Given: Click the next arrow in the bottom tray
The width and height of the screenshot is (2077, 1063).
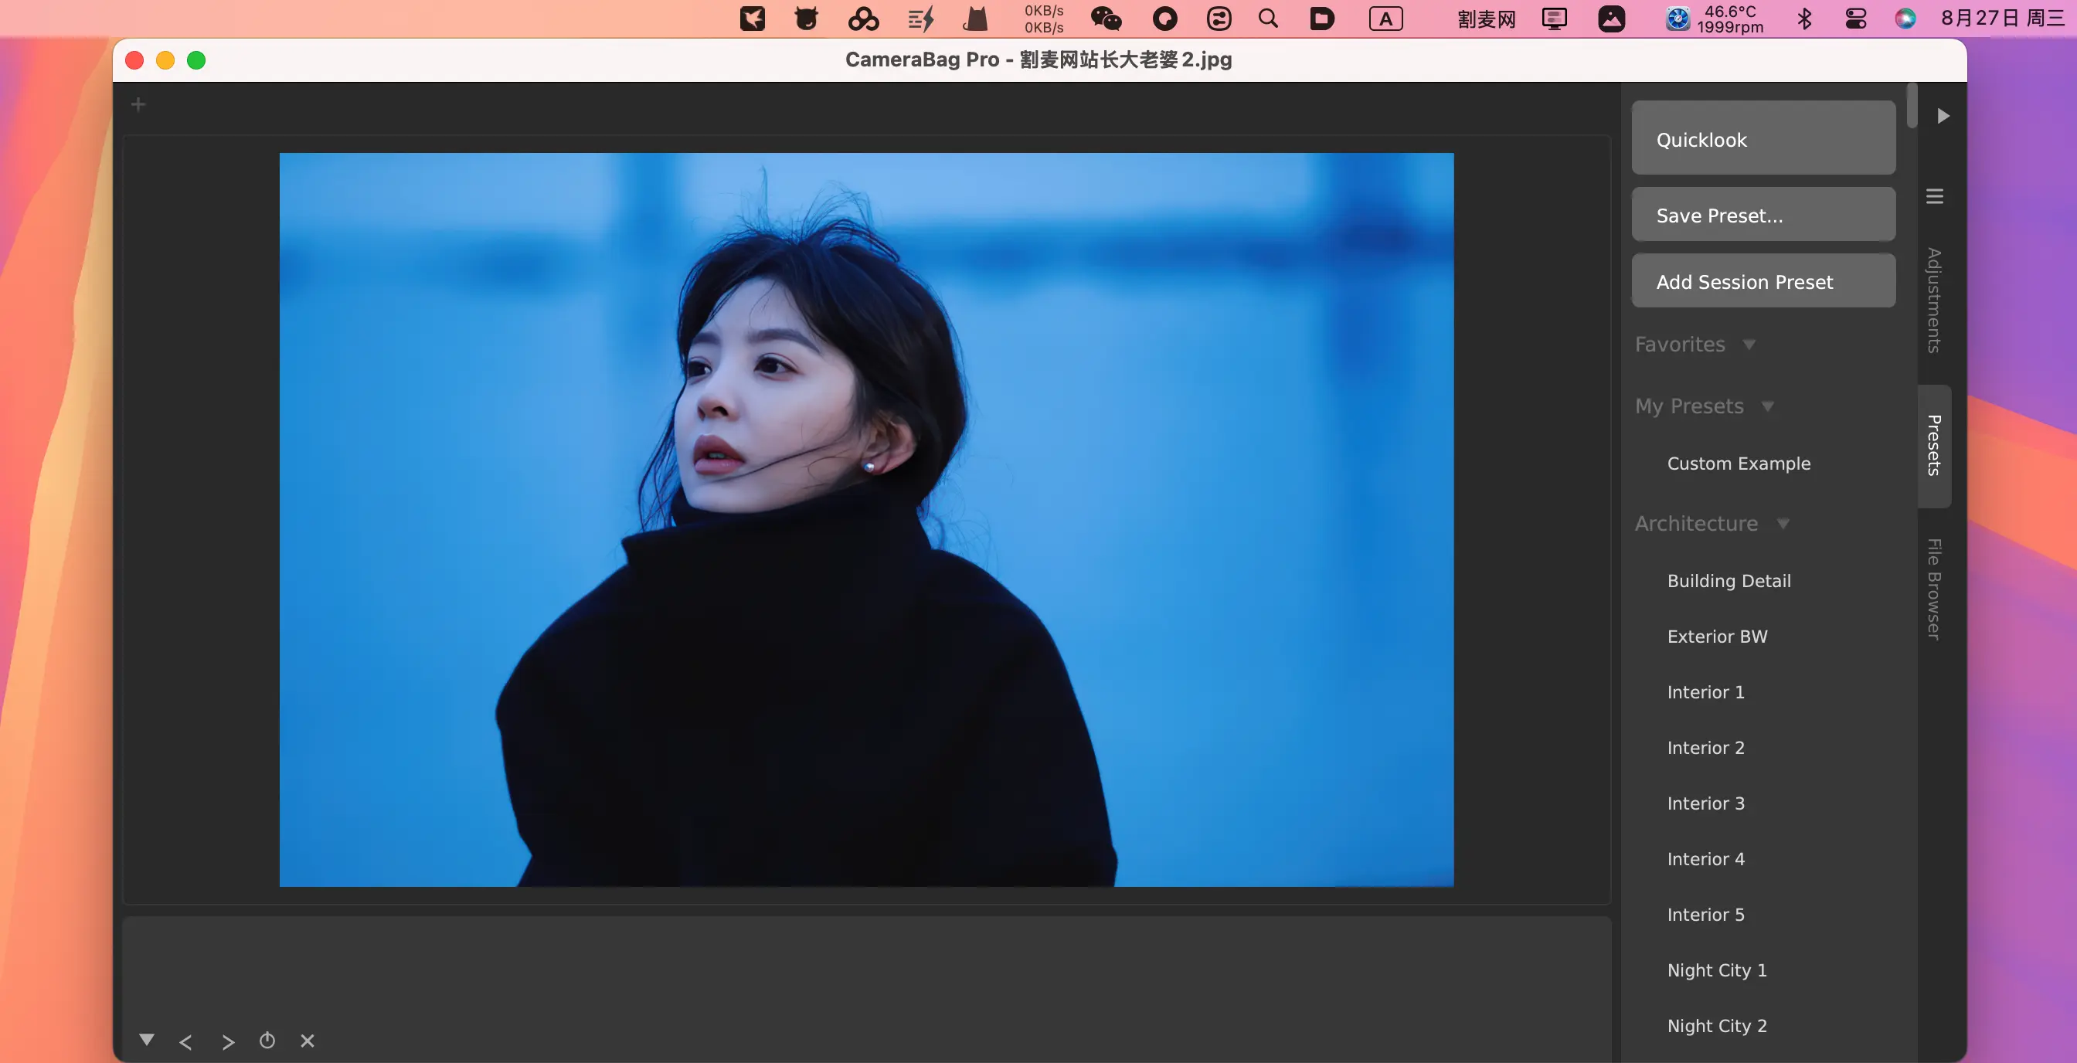Looking at the screenshot, I should [x=228, y=1042].
